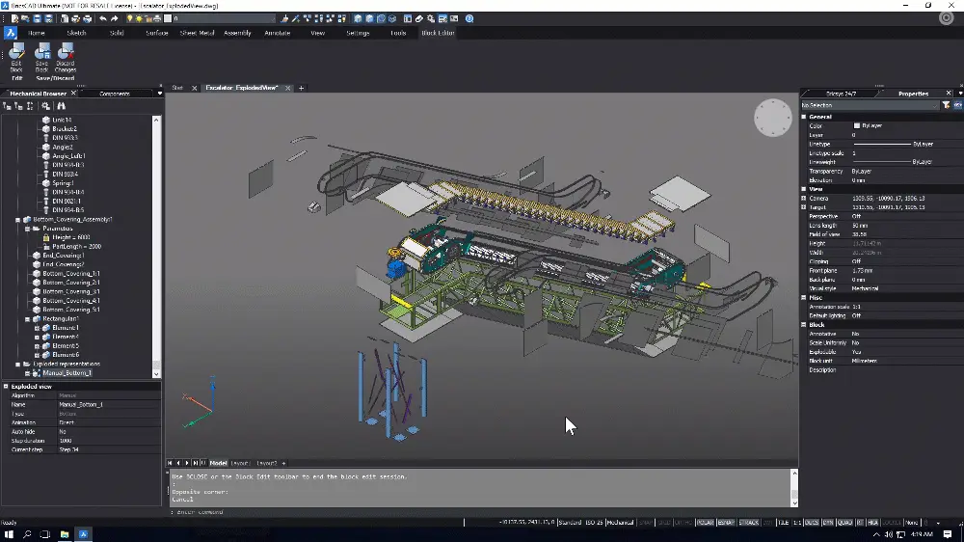This screenshot has height=542, width=964.
Task: Open the Sheet Metal ribbon tab
Action: point(197,33)
